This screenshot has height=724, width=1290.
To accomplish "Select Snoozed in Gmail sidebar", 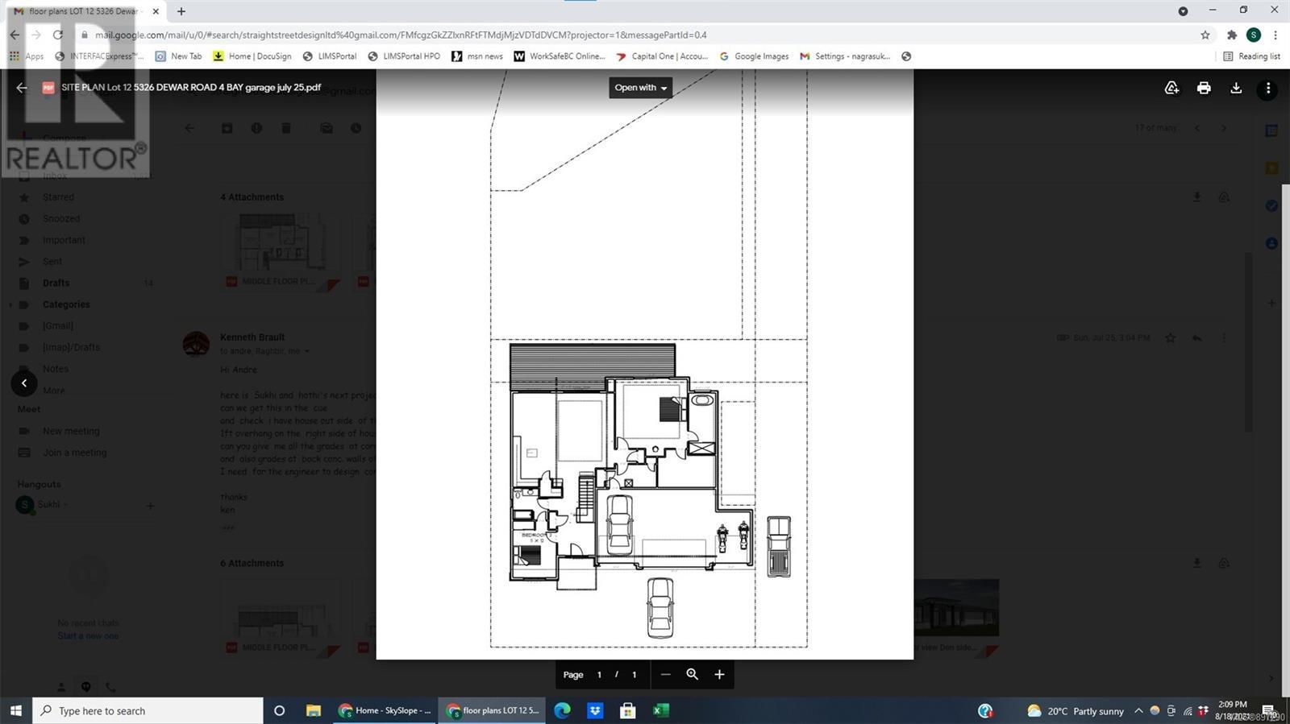I will click(61, 219).
